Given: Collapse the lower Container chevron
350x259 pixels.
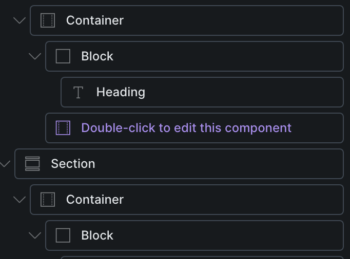Looking at the screenshot, I should coord(20,200).
